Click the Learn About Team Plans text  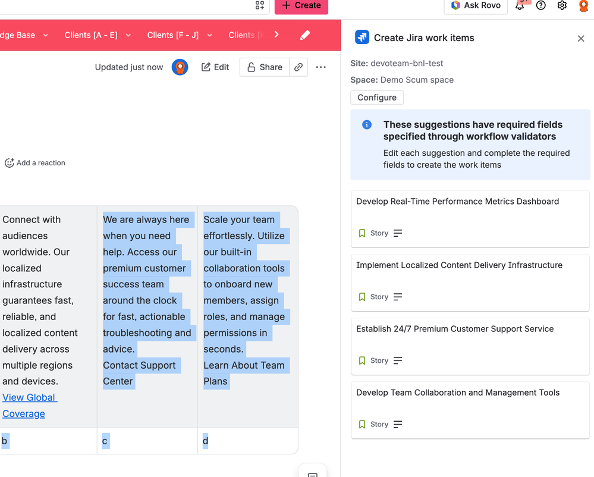click(x=244, y=373)
